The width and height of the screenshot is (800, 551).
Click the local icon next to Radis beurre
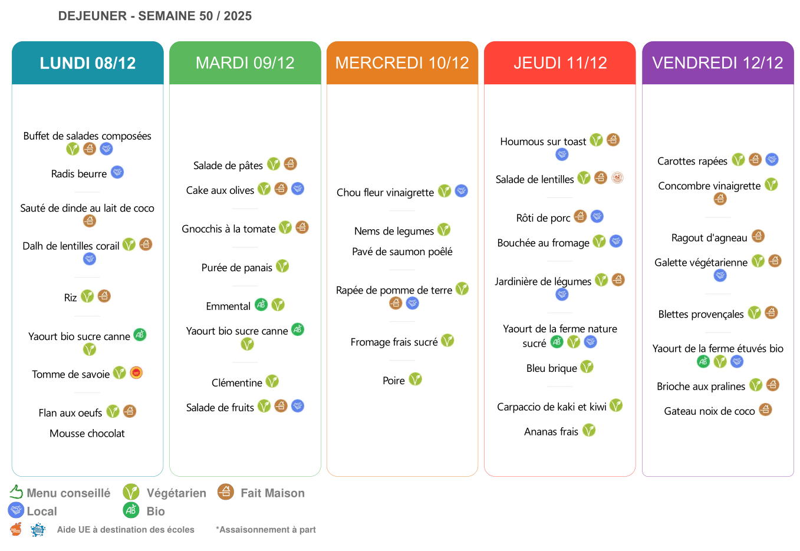117,173
